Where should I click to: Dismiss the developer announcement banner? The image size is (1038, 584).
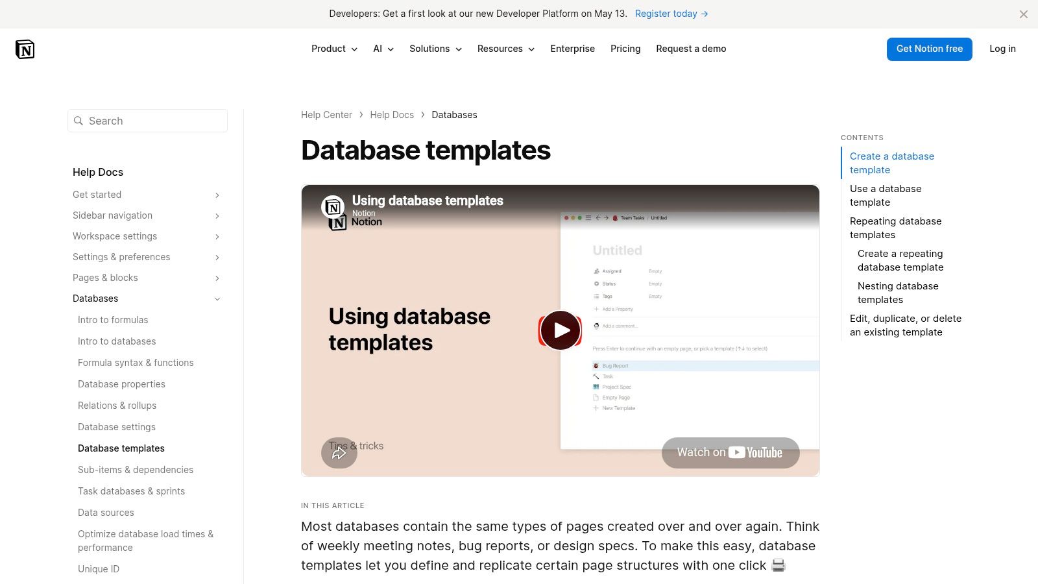1023,14
